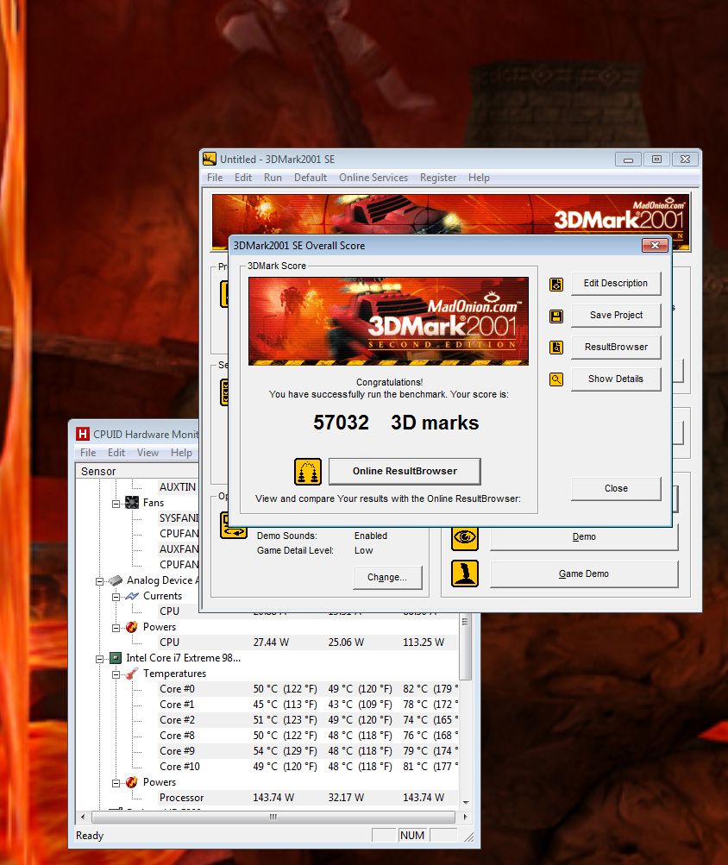Collapse the Currents tree node
The height and width of the screenshot is (865, 728).
pos(116,596)
